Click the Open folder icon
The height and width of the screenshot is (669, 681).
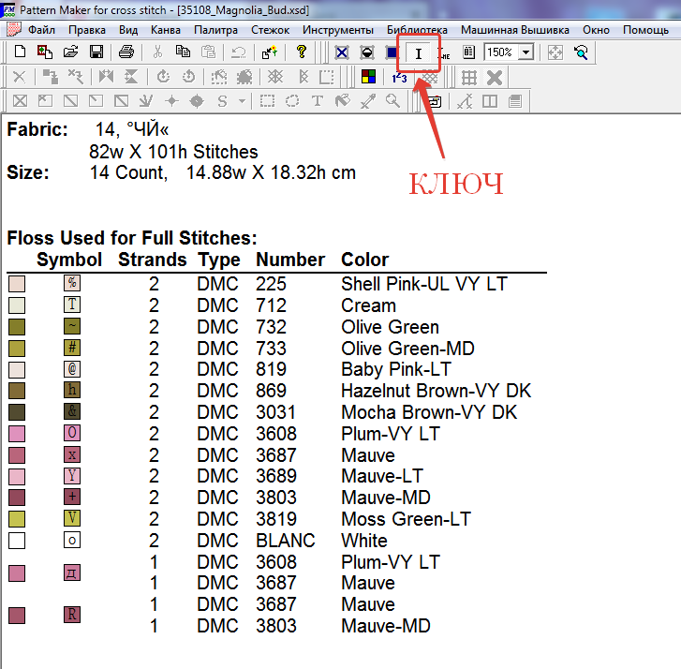point(69,52)
